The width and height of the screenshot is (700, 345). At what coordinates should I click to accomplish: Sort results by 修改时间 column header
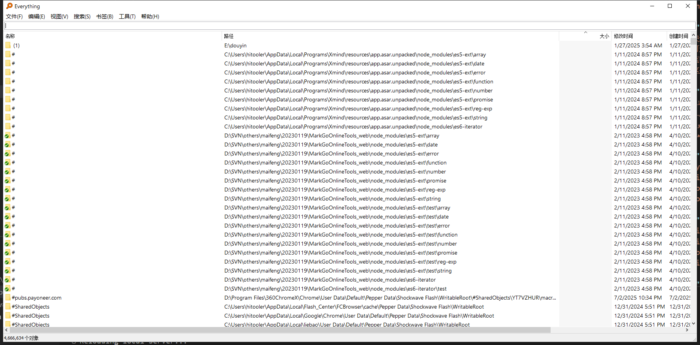639,36
